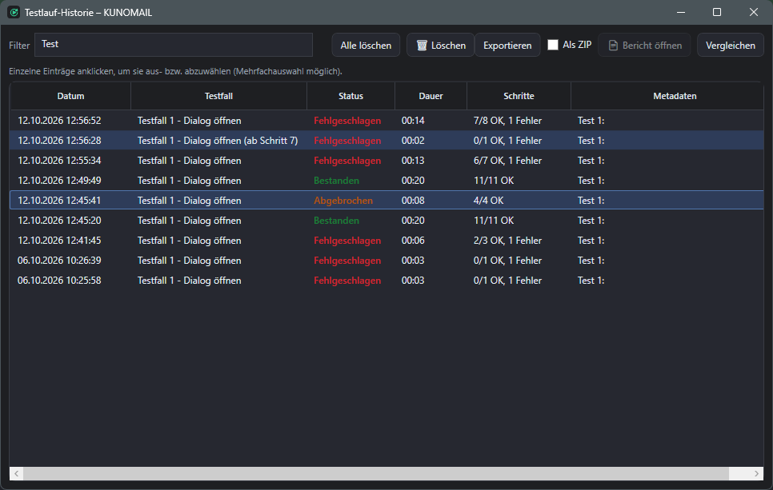Select the run dated 12.10.2026 12:56:52
773x490 pixels.
tap(386, 121)
